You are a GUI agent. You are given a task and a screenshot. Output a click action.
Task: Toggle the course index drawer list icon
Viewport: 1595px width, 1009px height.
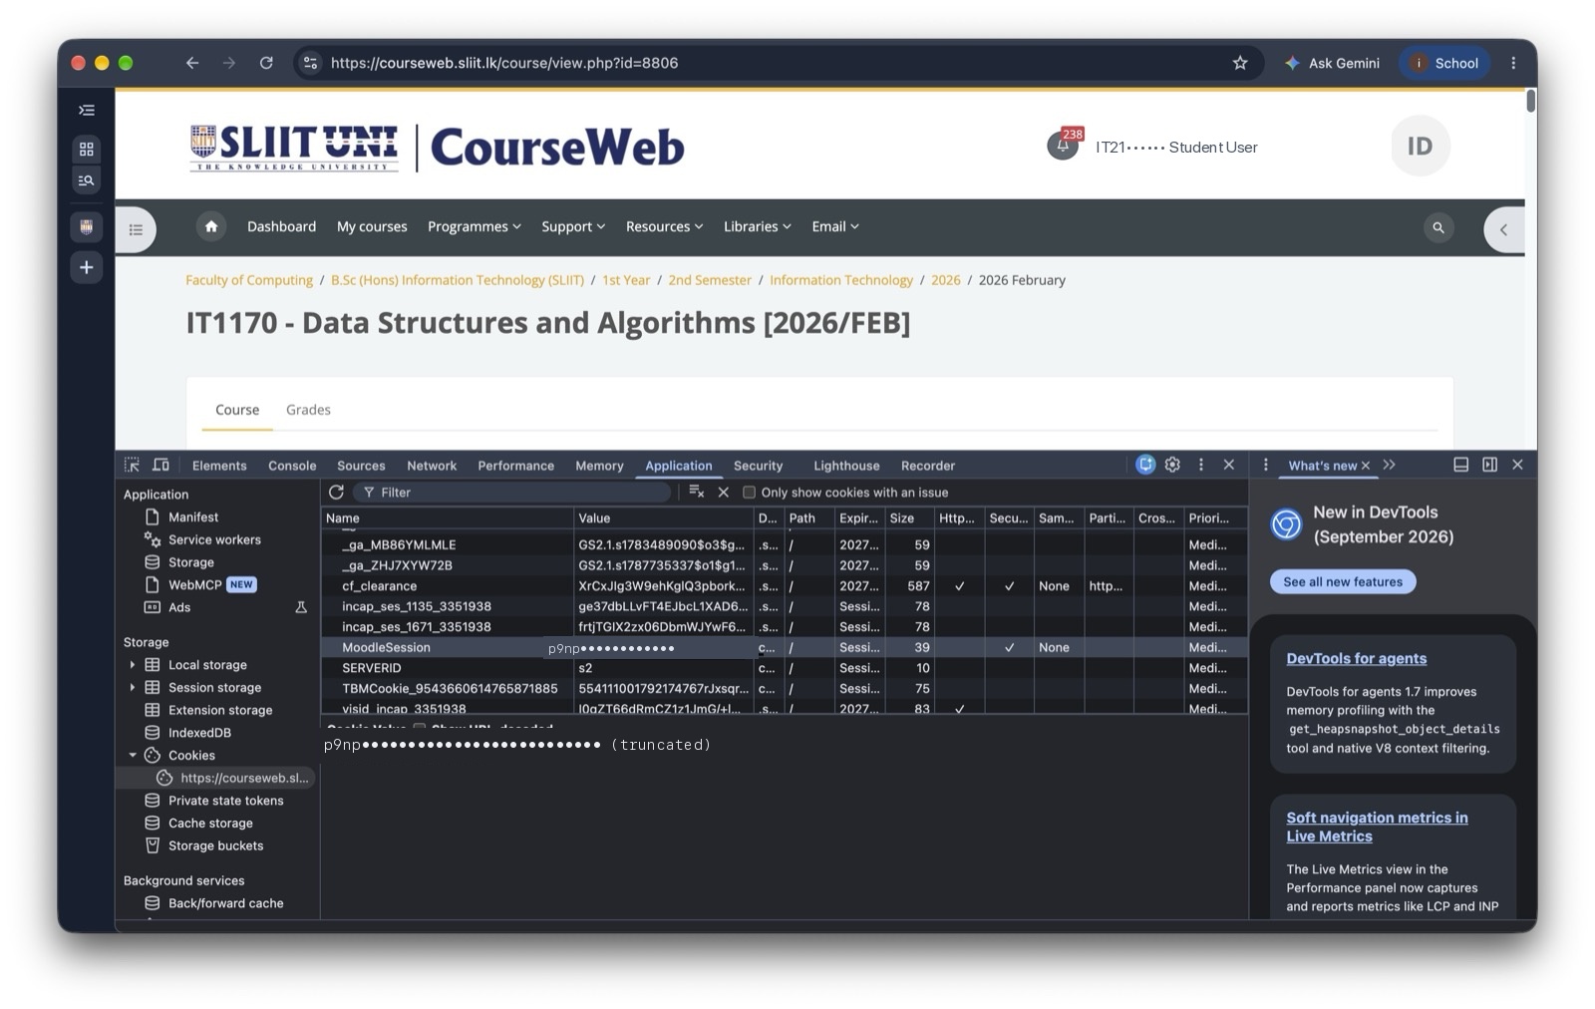click(x=136, y=229)
